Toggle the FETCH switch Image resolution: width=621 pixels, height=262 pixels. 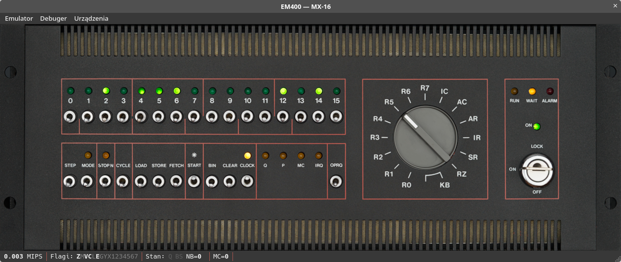[176, 182]
